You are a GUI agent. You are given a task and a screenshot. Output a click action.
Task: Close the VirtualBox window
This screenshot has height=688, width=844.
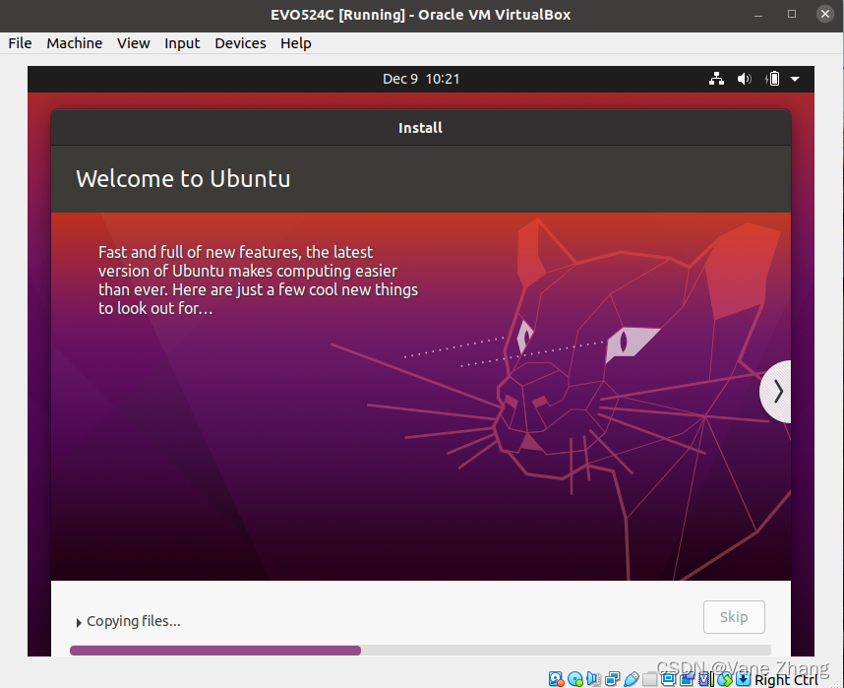click(824, 14)
